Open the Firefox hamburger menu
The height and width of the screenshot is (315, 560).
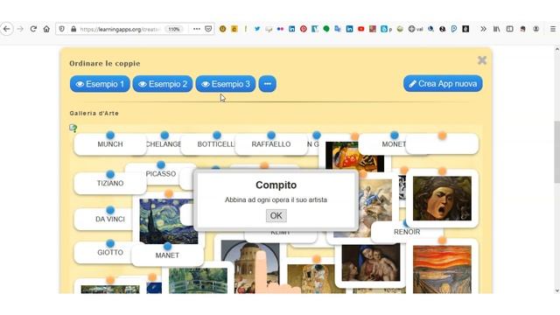pyautogui.click(x=552, y=29)
